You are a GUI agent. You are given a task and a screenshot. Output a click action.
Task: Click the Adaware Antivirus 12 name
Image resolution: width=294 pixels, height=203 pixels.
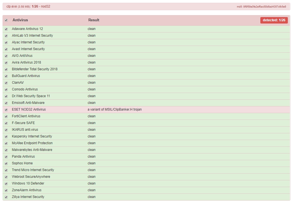click(x=27, y=29)
